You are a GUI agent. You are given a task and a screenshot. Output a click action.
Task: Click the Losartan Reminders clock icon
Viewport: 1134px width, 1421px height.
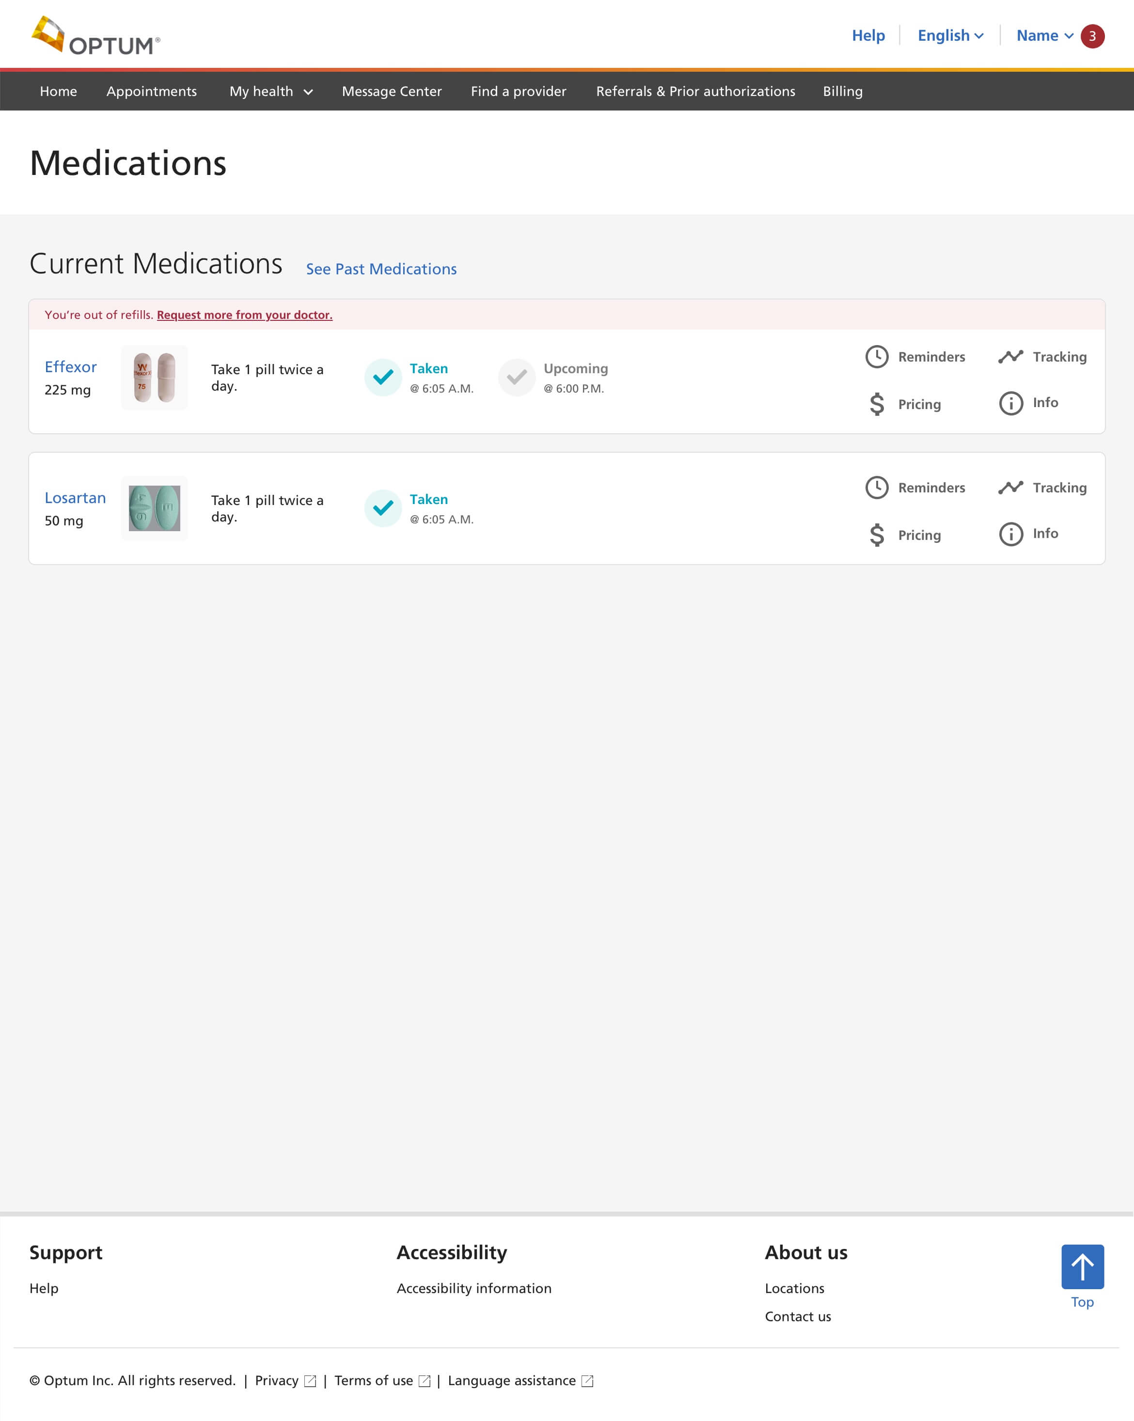pos(876,488)
